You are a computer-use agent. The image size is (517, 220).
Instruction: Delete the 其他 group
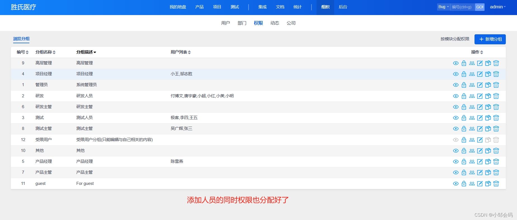click(496, 151)
